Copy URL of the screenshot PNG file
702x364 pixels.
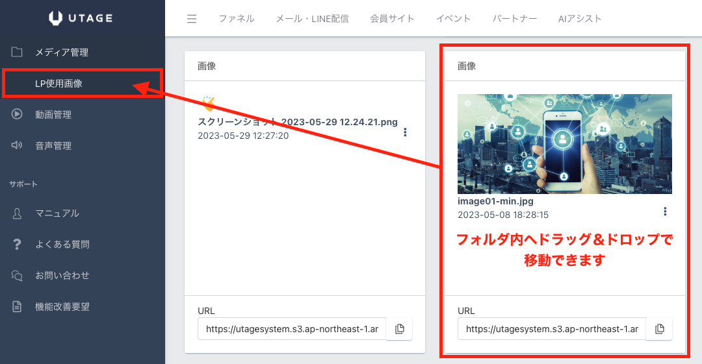click(x=399, y=329)
